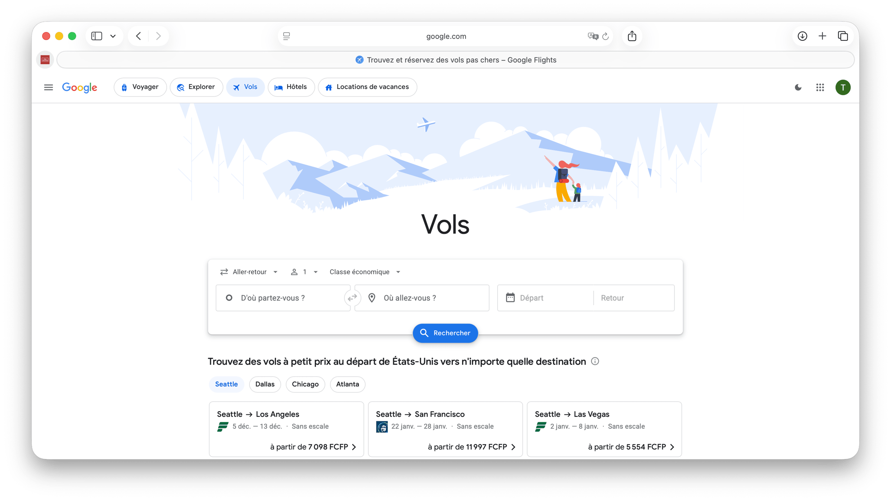
Task: Click the Safari share icon
Action: [x=632, y=36]
